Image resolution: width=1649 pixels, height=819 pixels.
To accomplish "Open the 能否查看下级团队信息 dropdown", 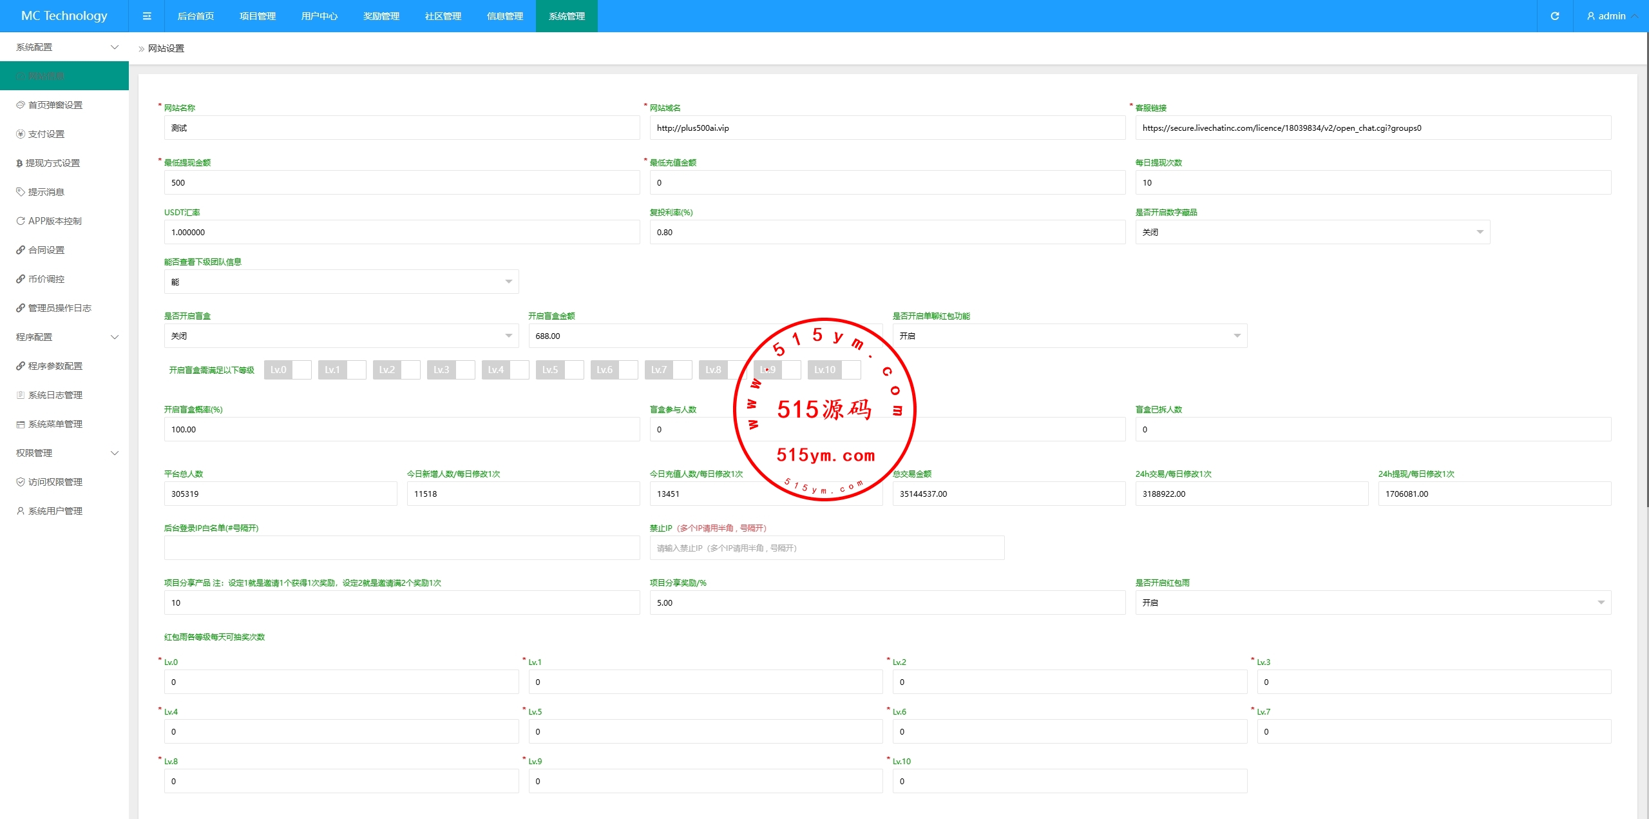I will [341, 282].
